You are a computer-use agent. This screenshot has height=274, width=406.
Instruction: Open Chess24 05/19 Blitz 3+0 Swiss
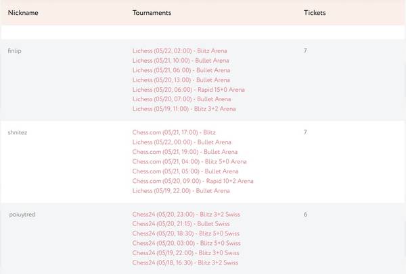185,253
